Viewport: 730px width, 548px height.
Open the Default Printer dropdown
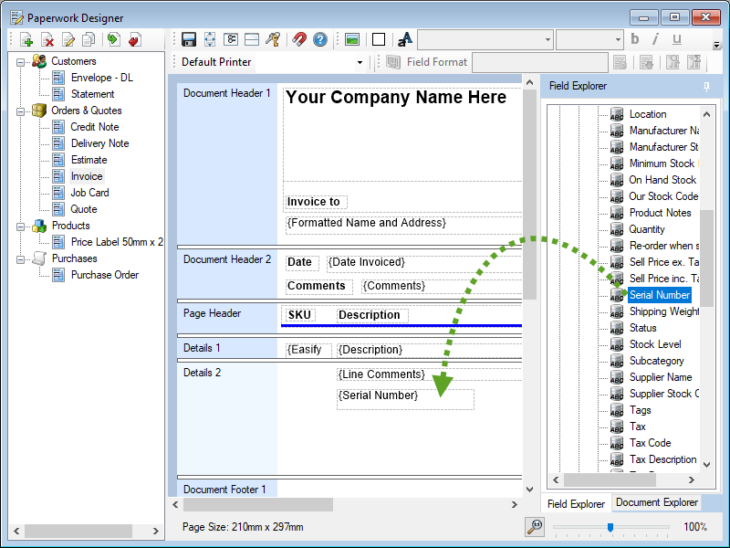click(x=360, y=62)
